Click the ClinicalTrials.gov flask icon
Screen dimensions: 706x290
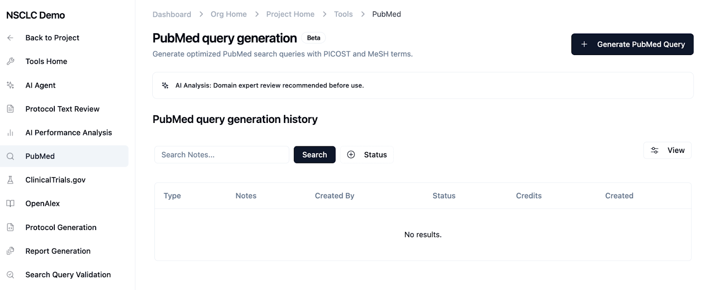[x=11, y=180]
